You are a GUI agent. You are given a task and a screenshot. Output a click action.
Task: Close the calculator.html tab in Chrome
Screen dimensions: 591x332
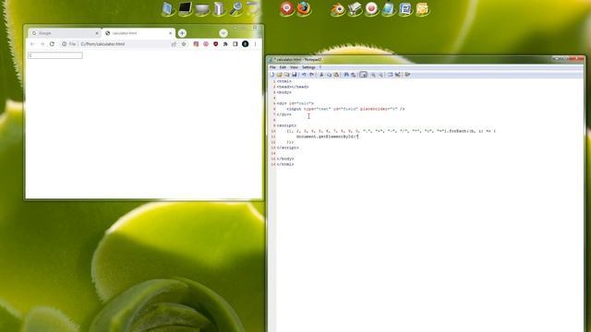(x=170, y=33)
